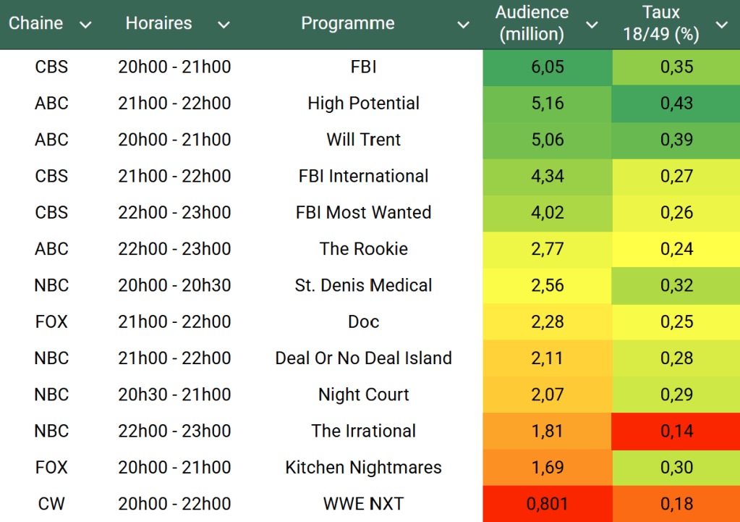The image size is (740, 522).
Task: Click the CW channel cell
Action: coord(51,503)
